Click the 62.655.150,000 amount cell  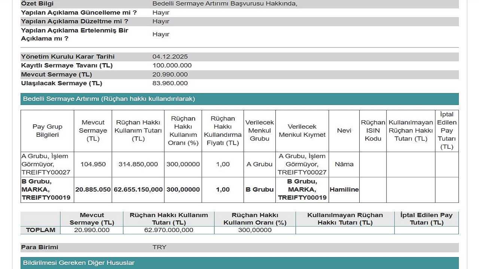point(138,190)
